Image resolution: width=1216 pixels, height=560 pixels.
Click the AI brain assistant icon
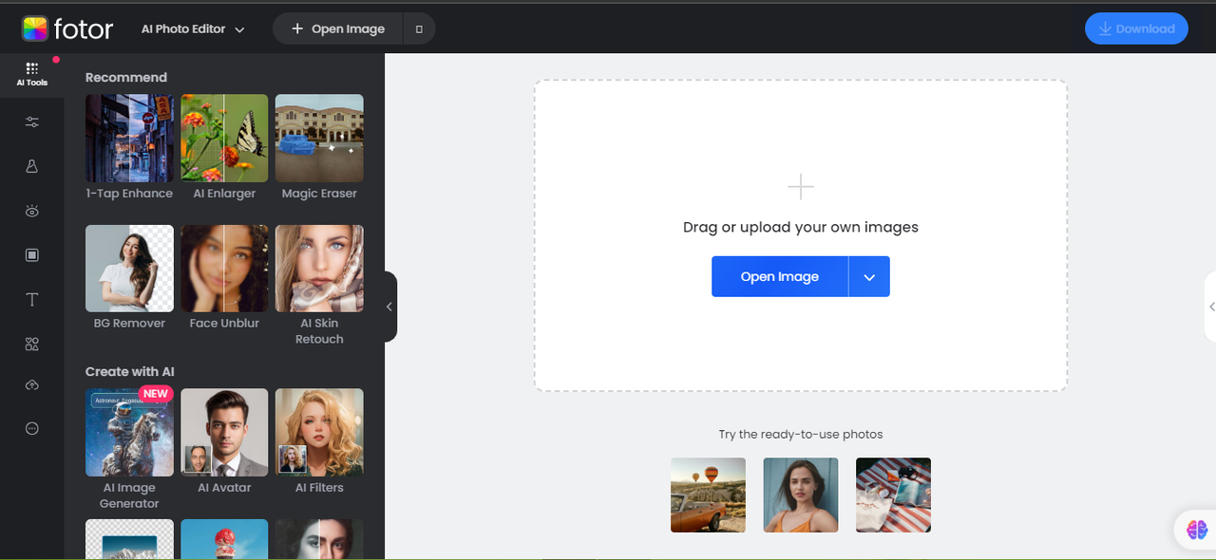coord(1196,530)
